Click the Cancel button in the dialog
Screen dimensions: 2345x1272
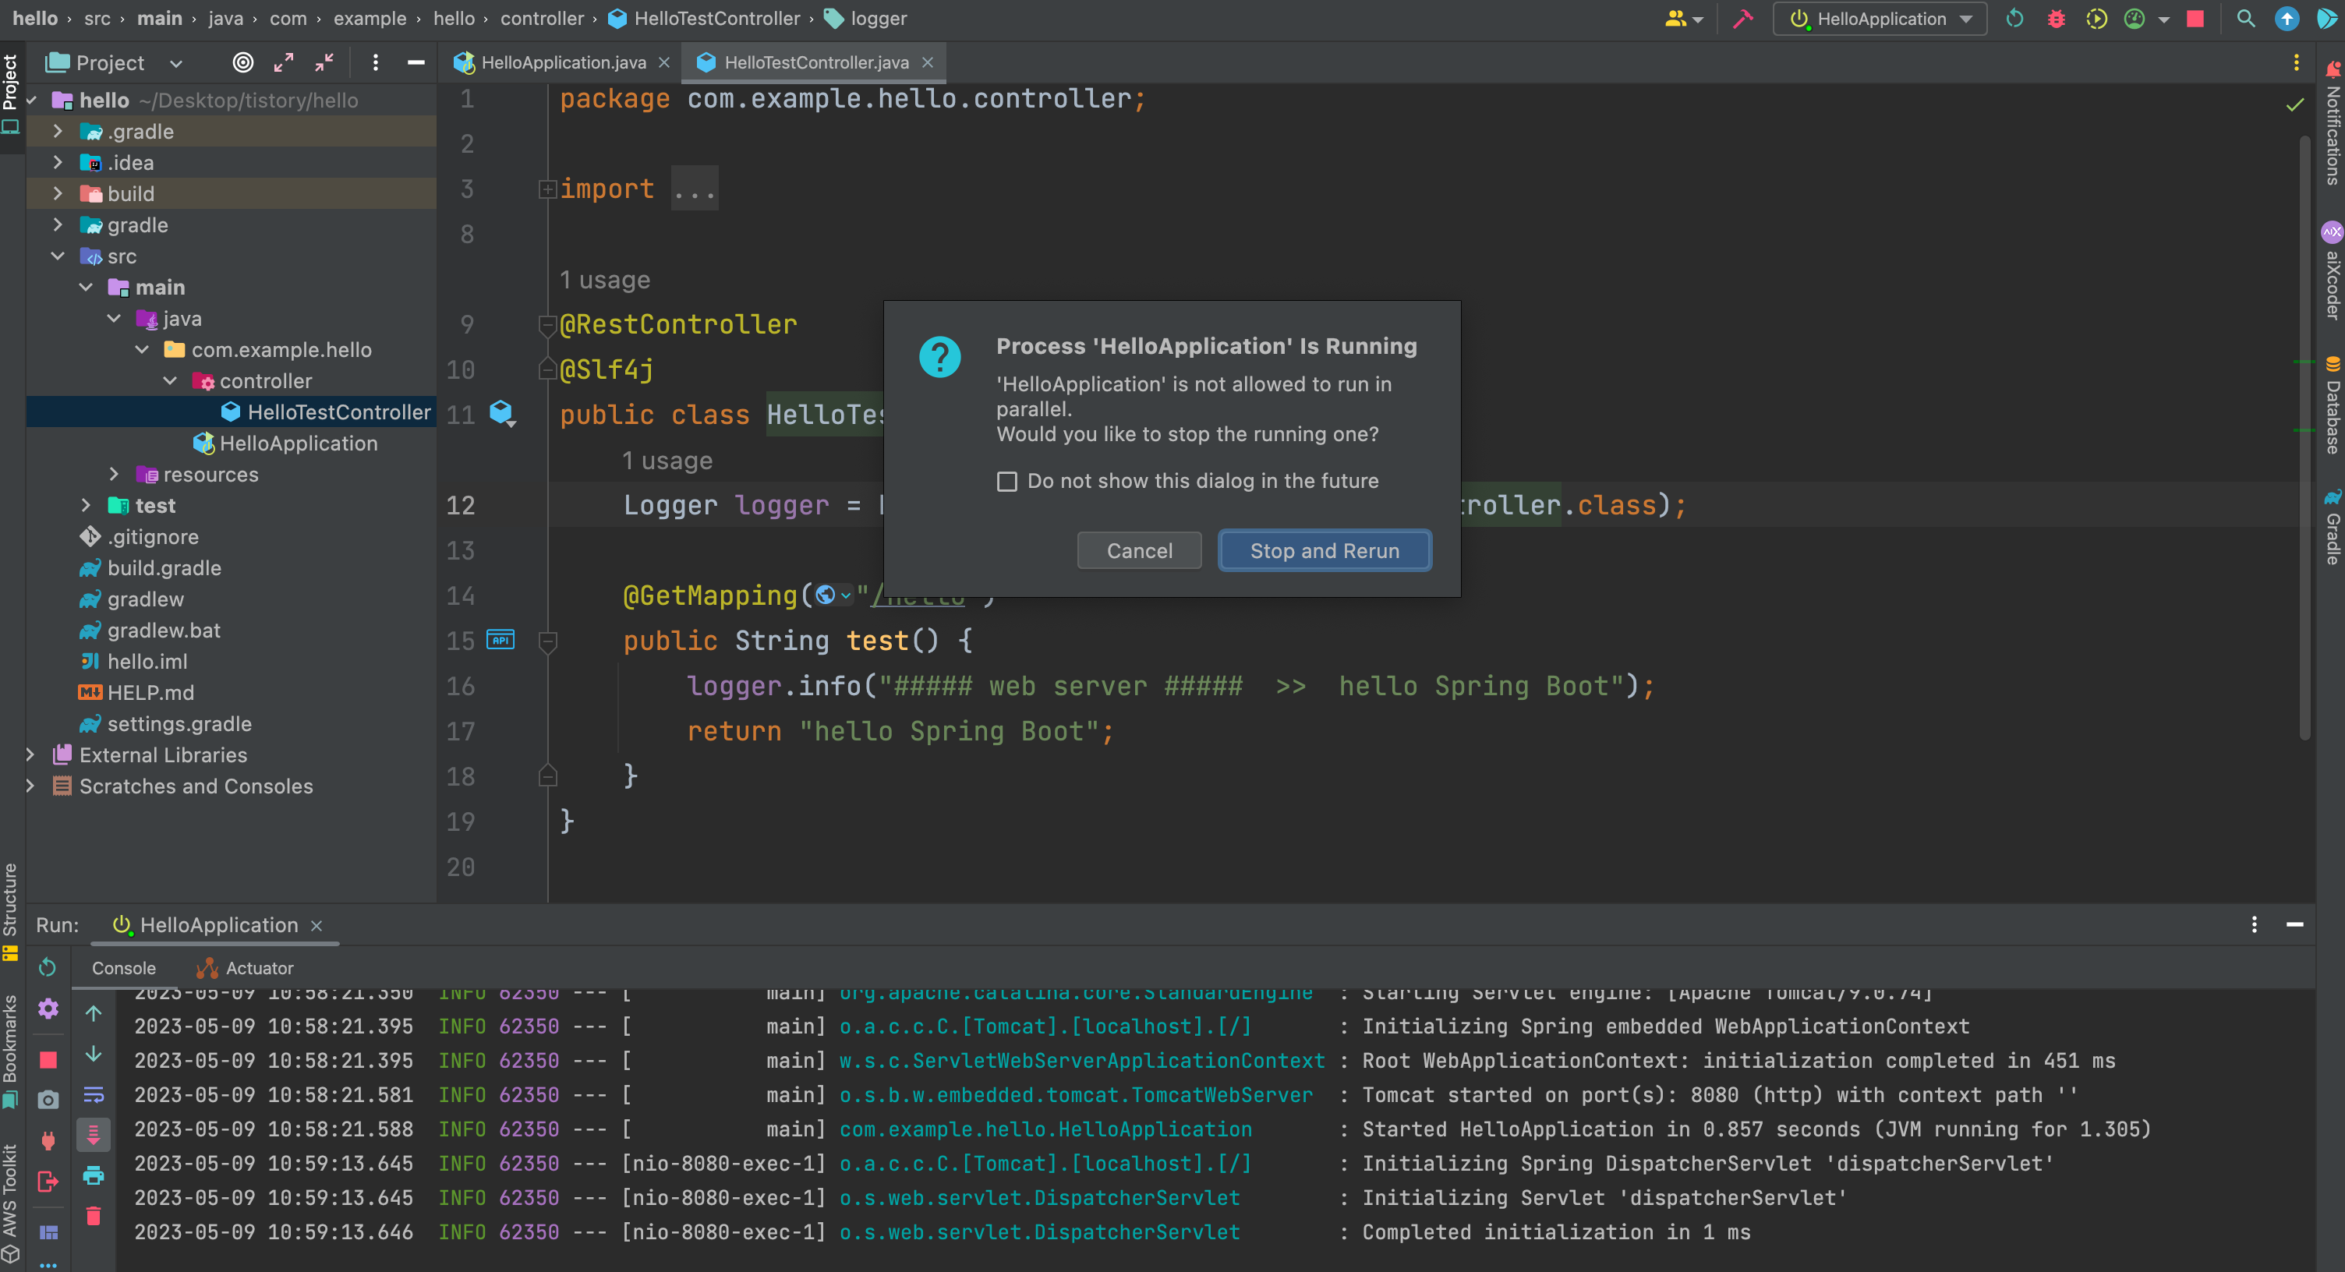click(x=1139, y=550)
